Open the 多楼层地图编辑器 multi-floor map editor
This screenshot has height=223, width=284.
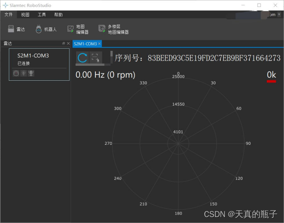113,29
